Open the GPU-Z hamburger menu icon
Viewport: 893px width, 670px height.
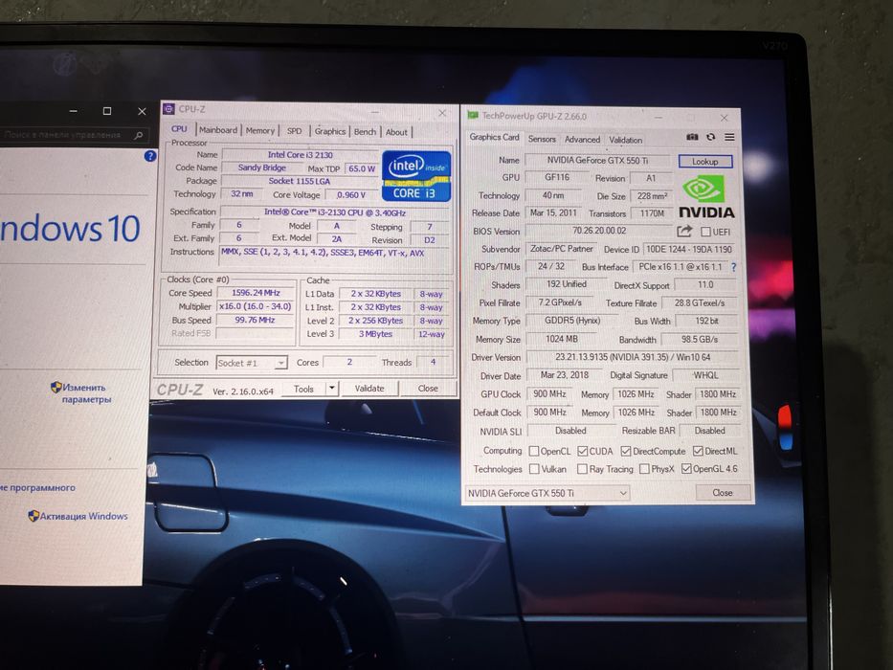pos(729,137)
